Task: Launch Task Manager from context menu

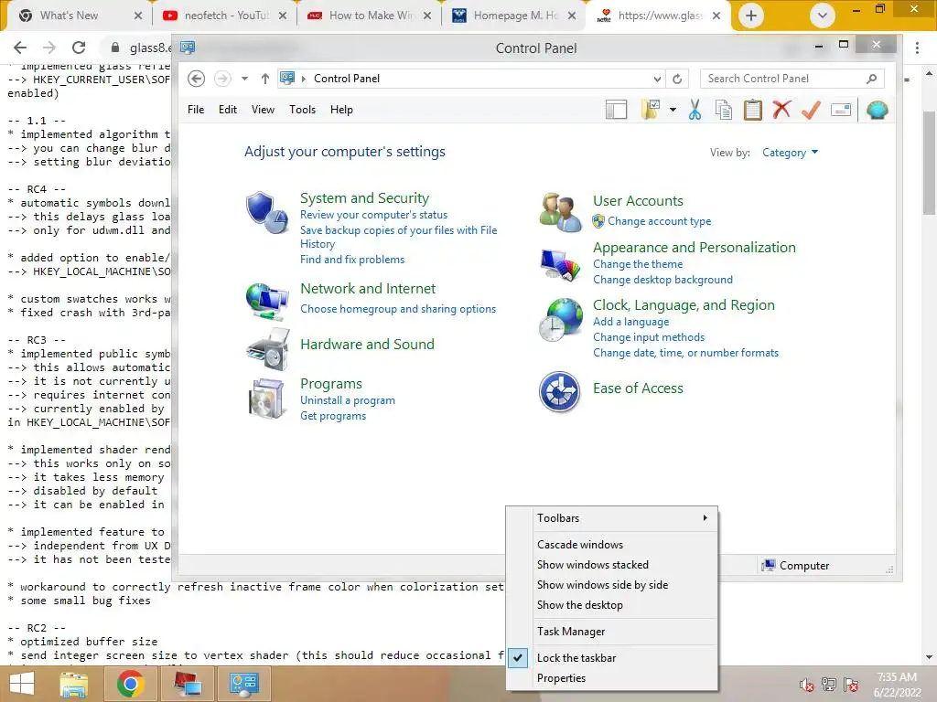Action: click(x=612, y=632)
